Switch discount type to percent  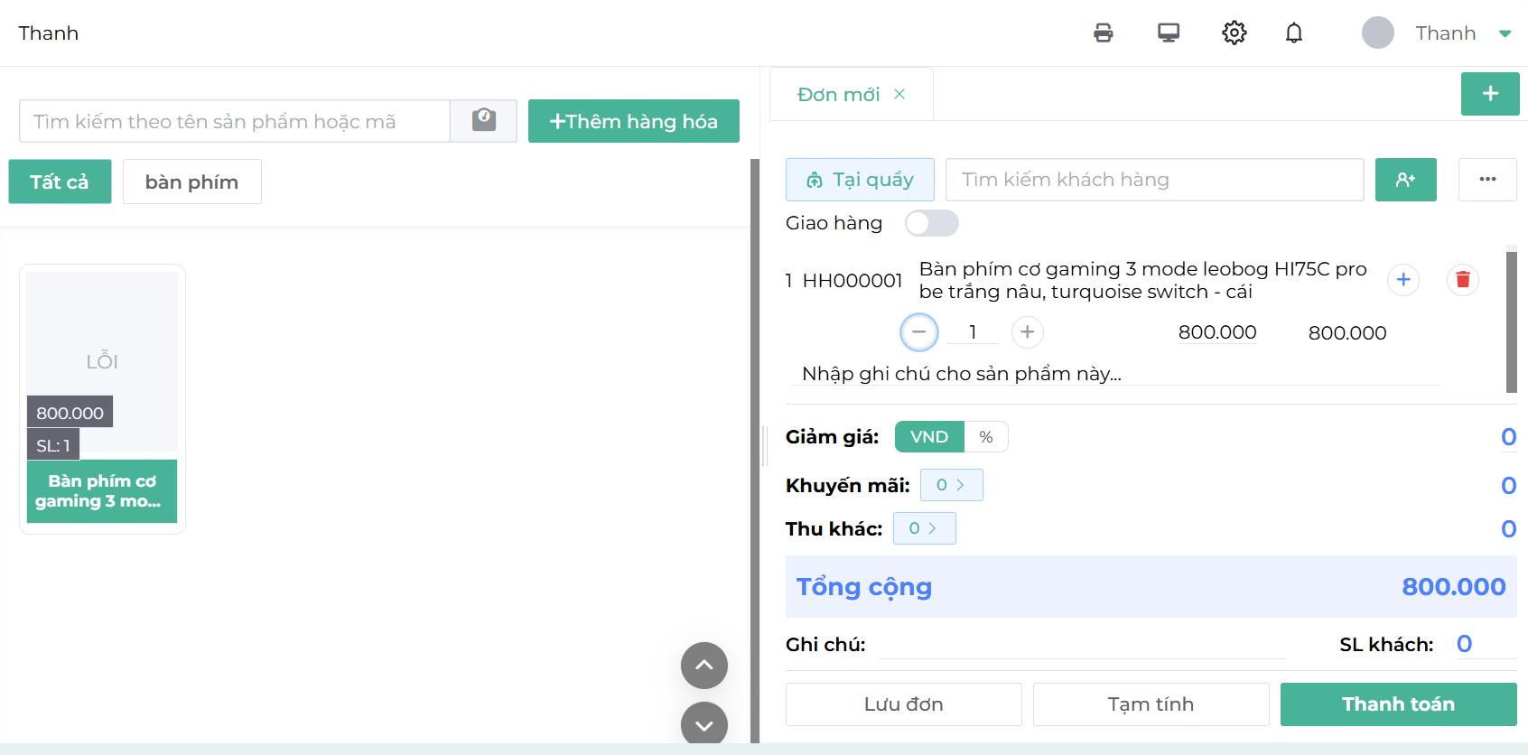pyautogui.click(x=985, y=437)
